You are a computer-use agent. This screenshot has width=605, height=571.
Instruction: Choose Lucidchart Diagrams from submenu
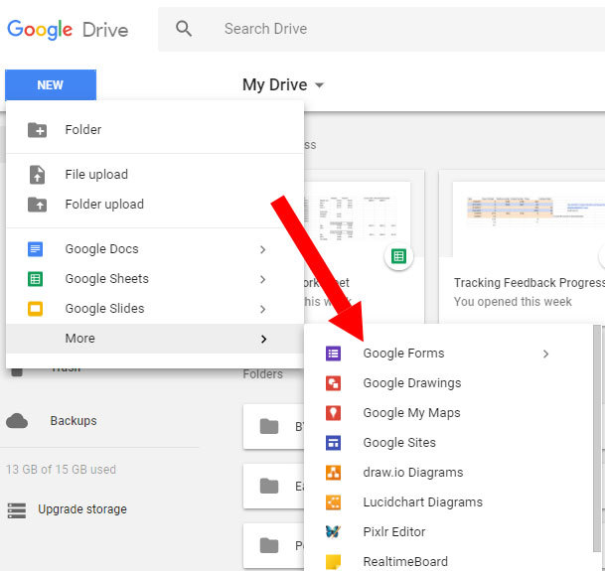[448, 501]
